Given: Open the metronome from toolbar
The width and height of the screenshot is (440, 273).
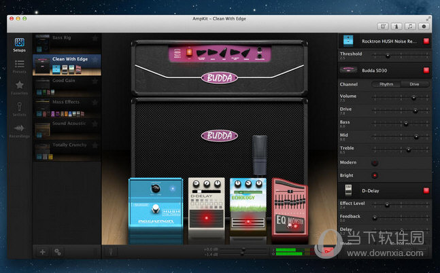Looking at the screenshot, I should (x=396, y=26).
